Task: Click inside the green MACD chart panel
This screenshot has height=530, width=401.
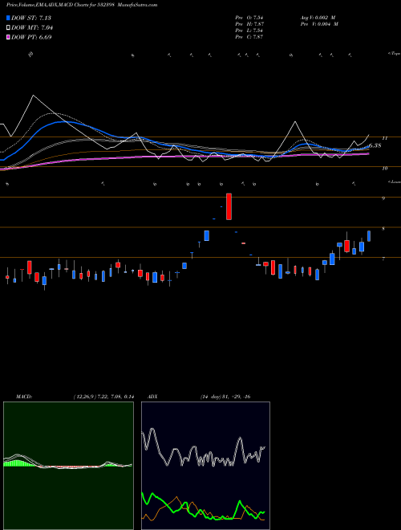Action: pyautogui.click(x=68, y=466)
